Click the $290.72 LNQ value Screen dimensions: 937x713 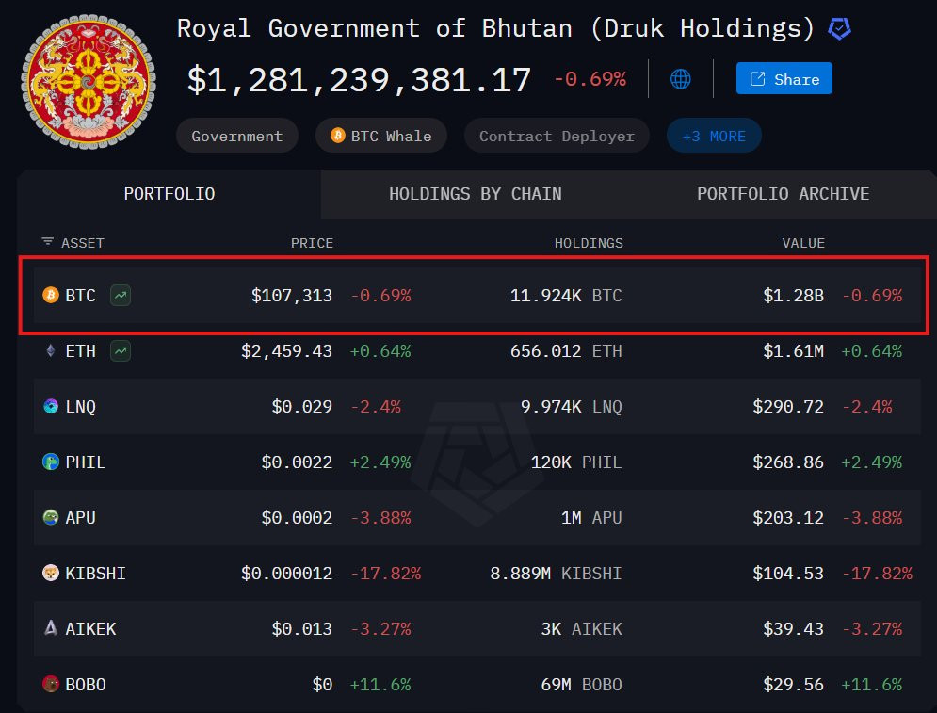[788, 406]
